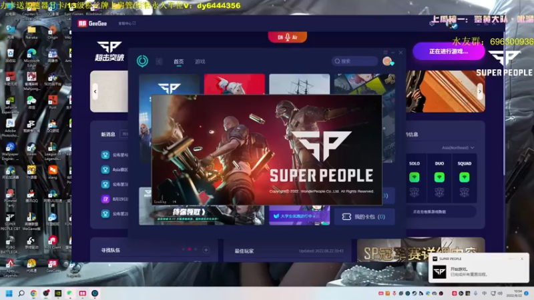Open PUBG BATTLEGROUNDS desktop shortcut
This screenshot has height=300, width=534.
tap(10, 245)
